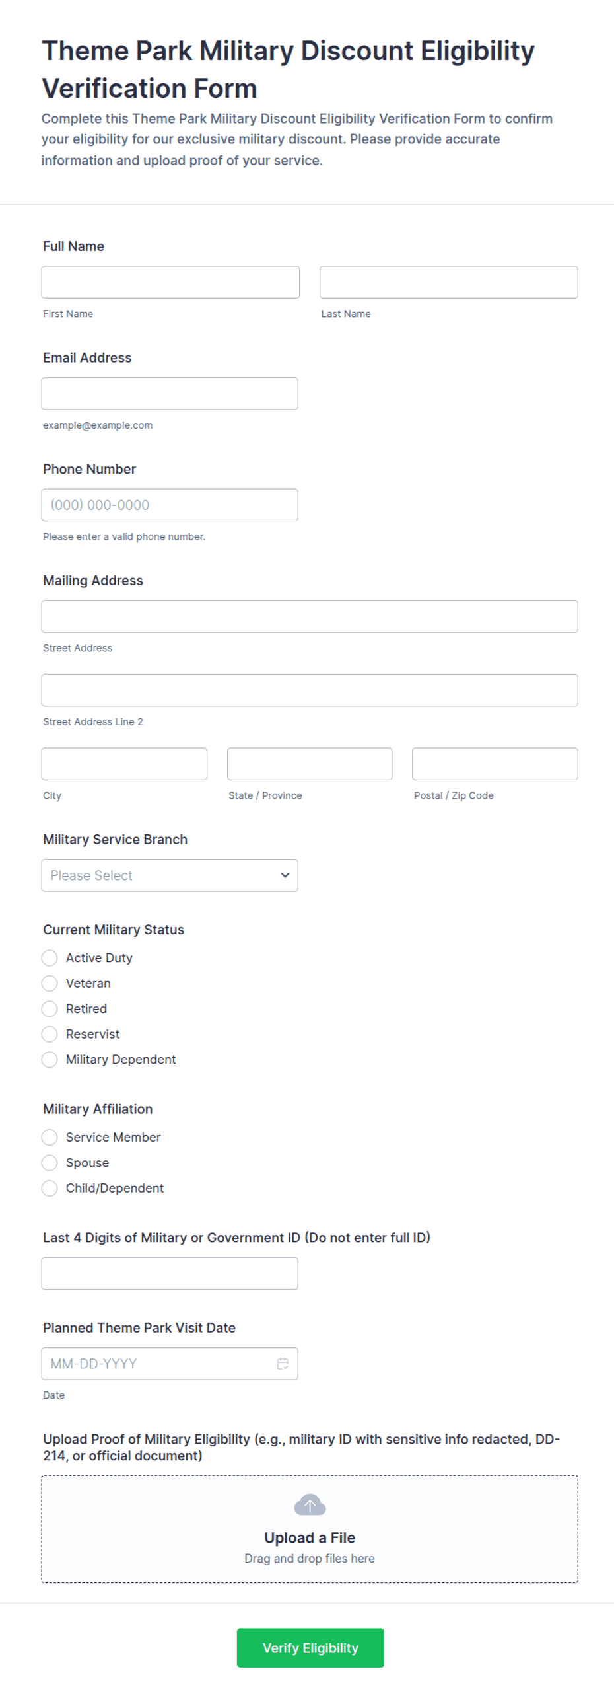The image size is (614, 1700).
Task: Pick the Reservist radio option
Action: 50,1034
